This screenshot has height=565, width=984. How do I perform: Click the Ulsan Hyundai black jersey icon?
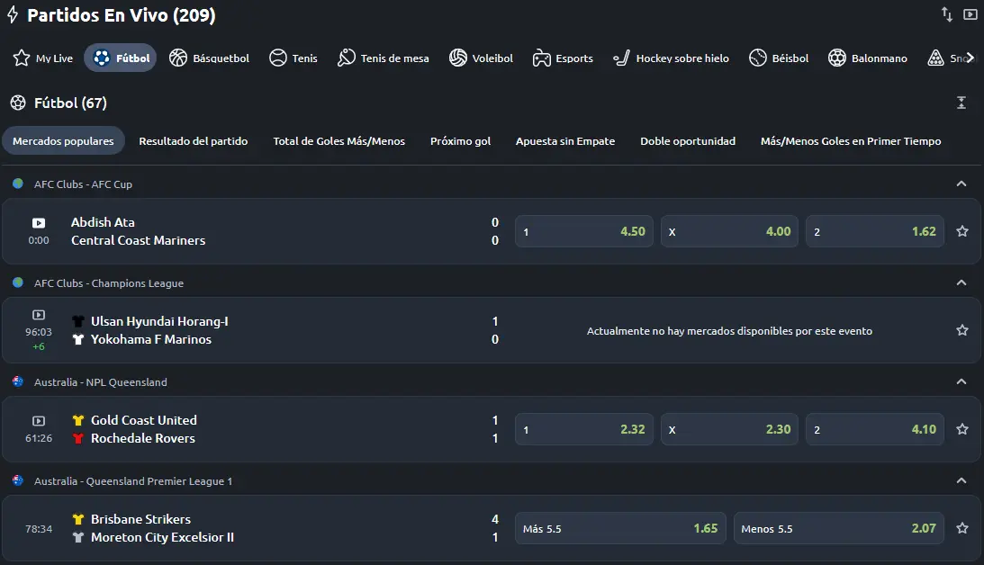78,322
